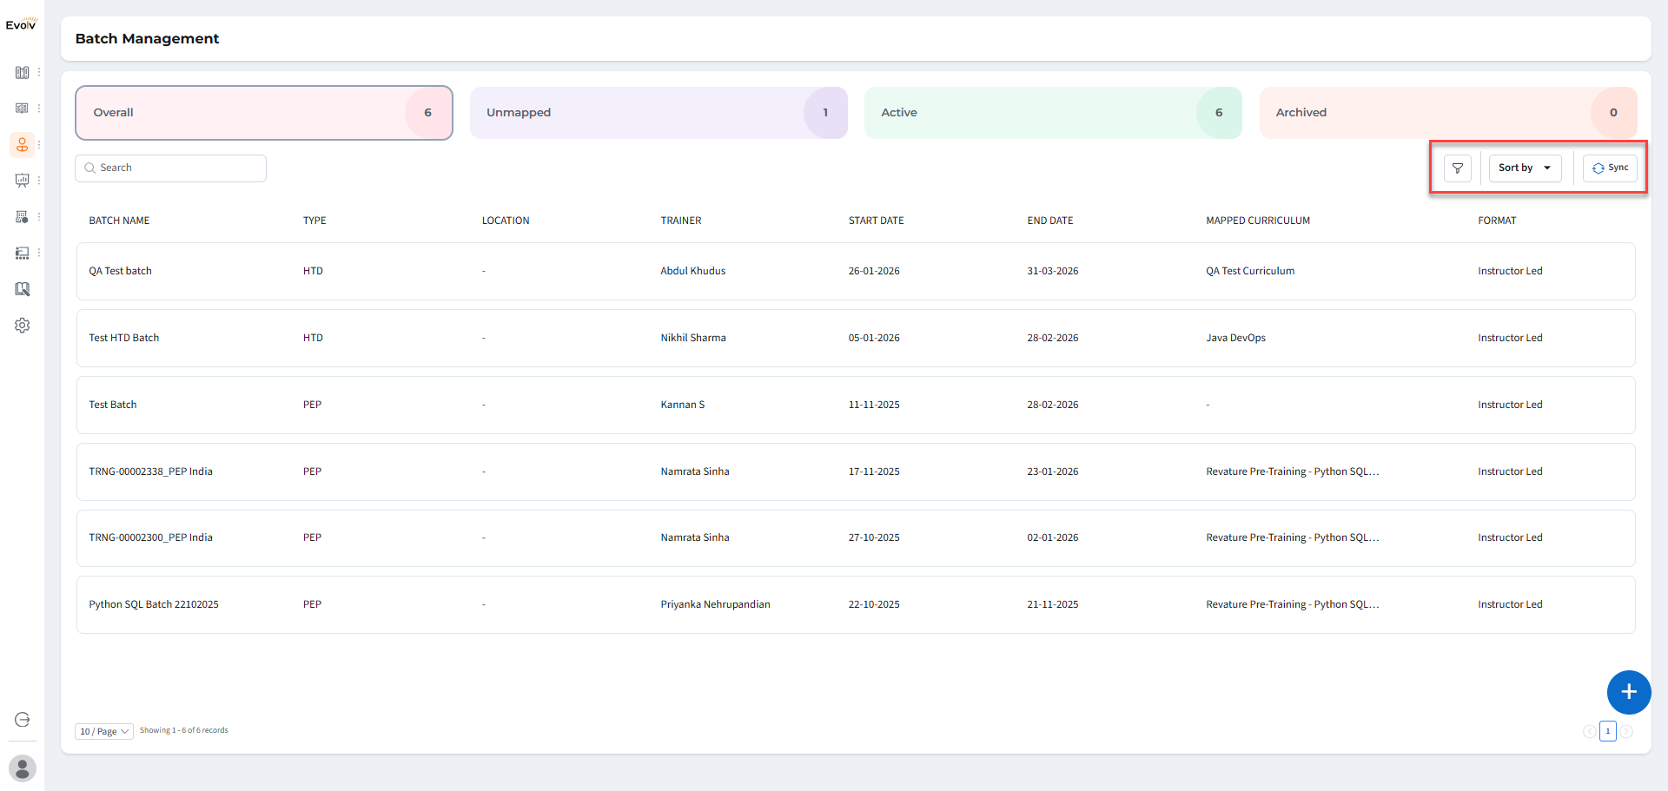Click the TYPE column header
This screenshot has height=791, width=1668.
coord(314,221)
